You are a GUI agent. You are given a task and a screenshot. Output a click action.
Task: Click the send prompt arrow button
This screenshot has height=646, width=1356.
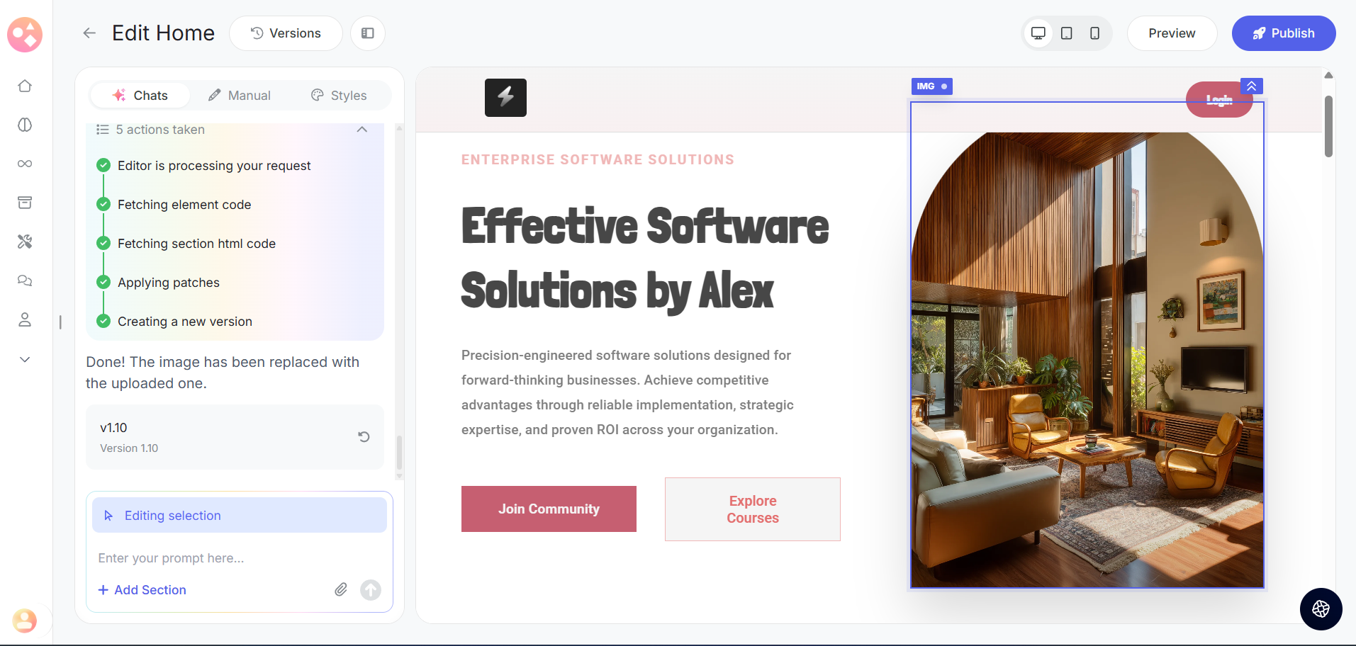click(370, 589)
